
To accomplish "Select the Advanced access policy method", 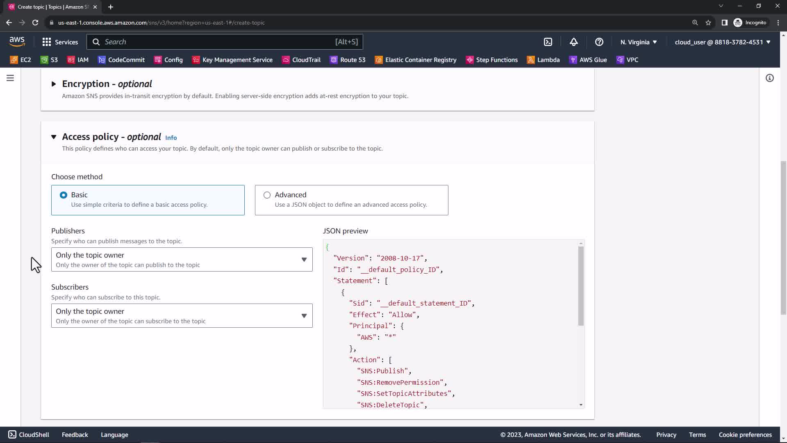I will tap(267, 195).
